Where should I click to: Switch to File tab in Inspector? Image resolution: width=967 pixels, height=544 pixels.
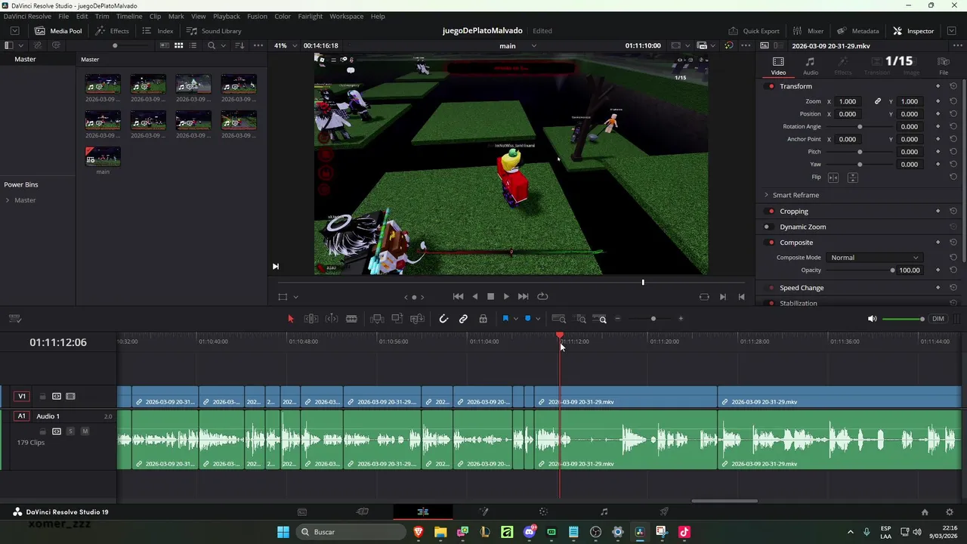click(943, 66)
